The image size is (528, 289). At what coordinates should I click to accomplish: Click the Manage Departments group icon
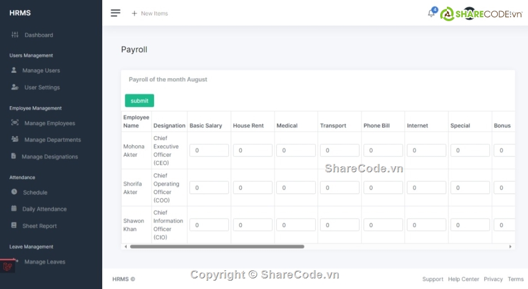tap(15, 139)
